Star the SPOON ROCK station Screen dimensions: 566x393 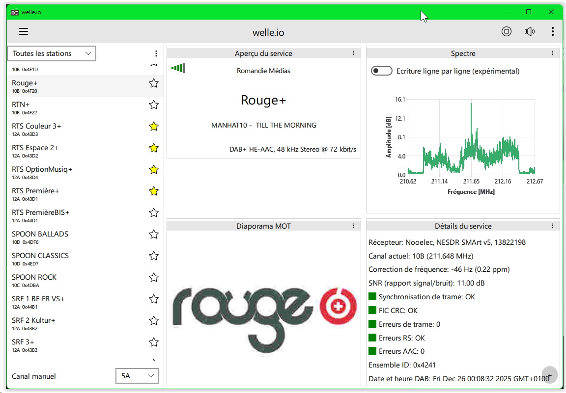coord(154,278)
